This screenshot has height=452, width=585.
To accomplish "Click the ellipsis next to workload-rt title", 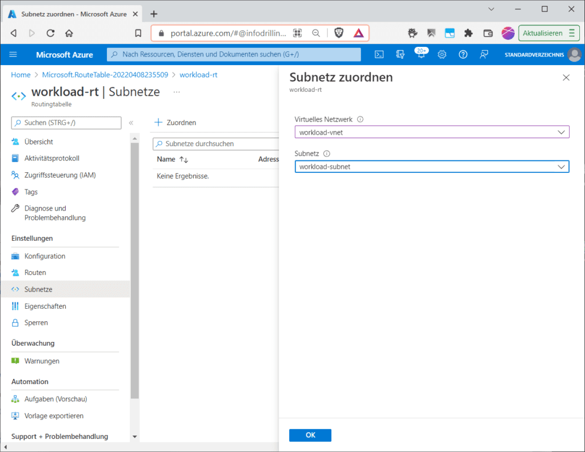I will (177, 92).
